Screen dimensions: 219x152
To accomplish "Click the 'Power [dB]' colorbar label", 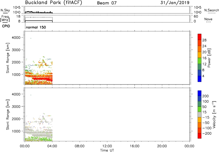I will pos(209,58).
